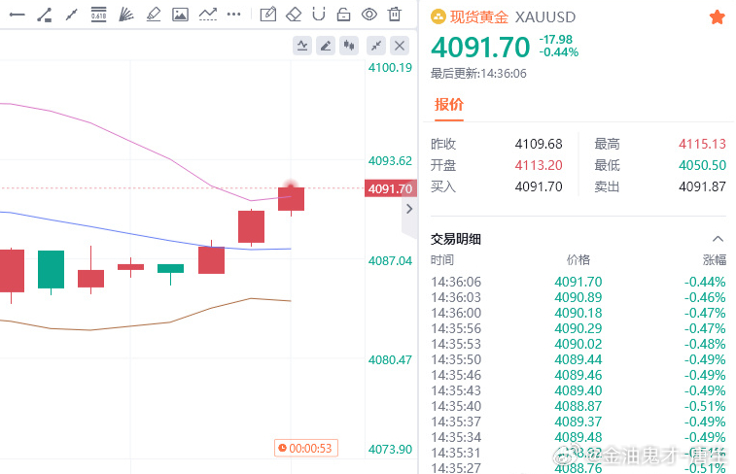Click the -17.98 price change value
The width and height of the screenshot is (736, 474).
pos(556,40)
